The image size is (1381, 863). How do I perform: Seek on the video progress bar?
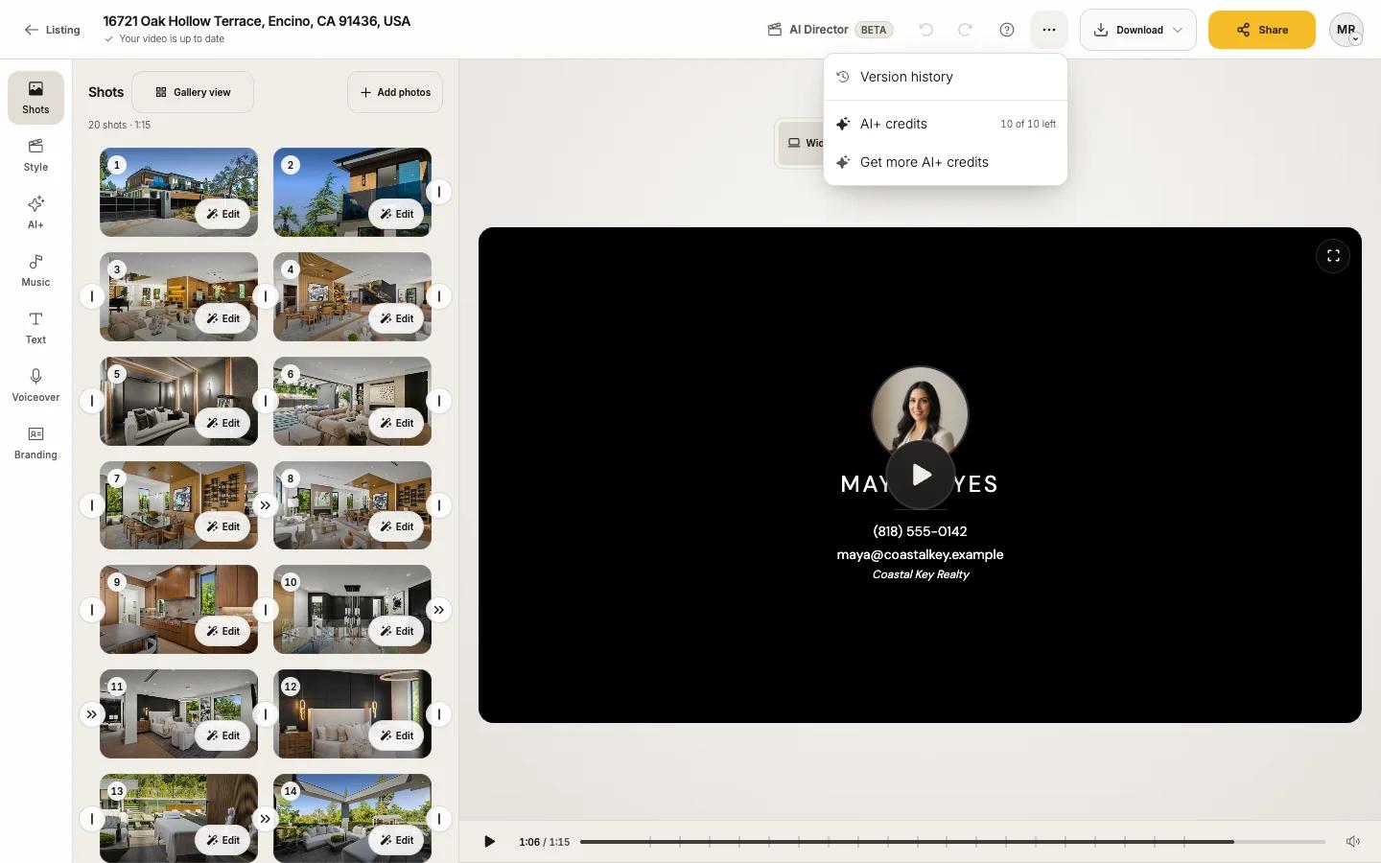point(952,842)
